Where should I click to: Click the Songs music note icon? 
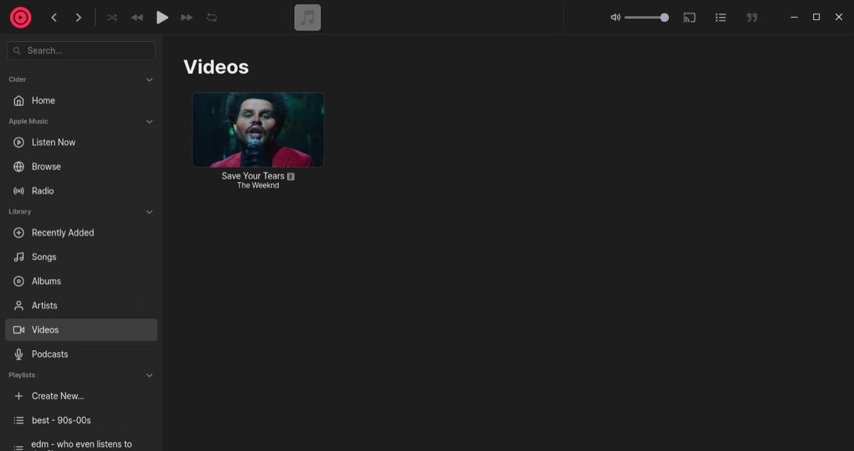pos(19,257)
